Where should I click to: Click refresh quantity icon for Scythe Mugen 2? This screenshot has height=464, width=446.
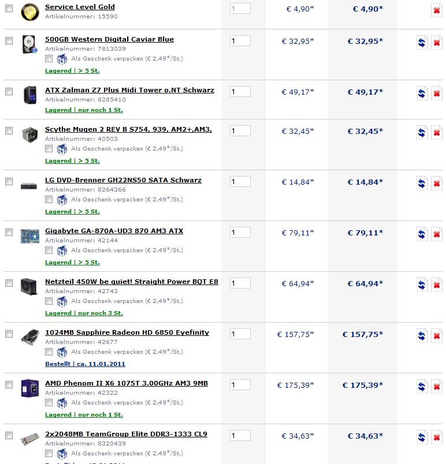pyautogui.click(x=421, y=133)
